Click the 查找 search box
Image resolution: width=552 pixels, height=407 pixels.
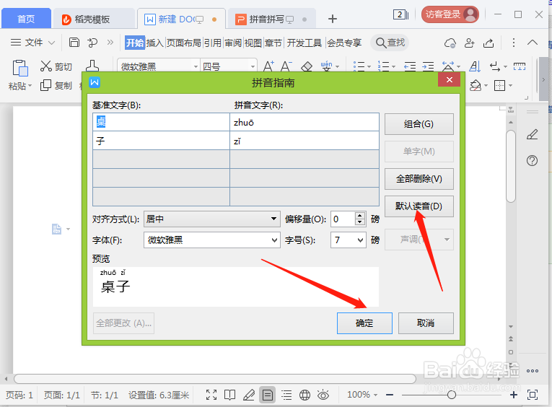point(390,43)
